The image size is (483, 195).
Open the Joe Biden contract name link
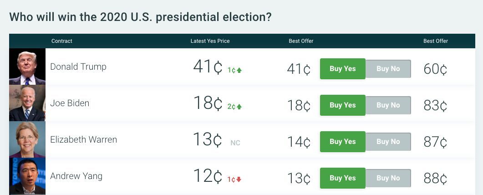[70, 103]
